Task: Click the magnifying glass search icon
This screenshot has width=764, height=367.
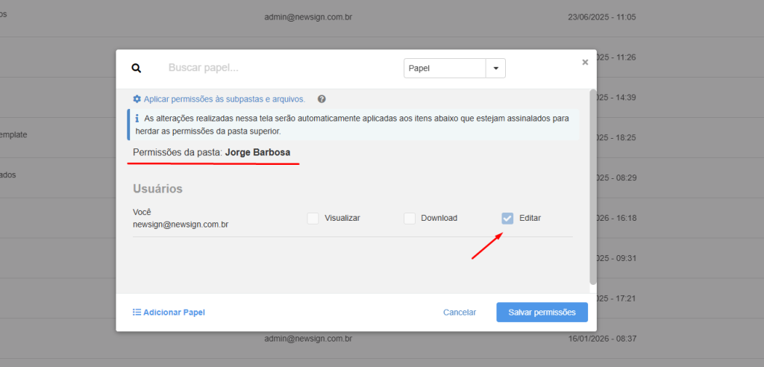Action: pos(137,68)
